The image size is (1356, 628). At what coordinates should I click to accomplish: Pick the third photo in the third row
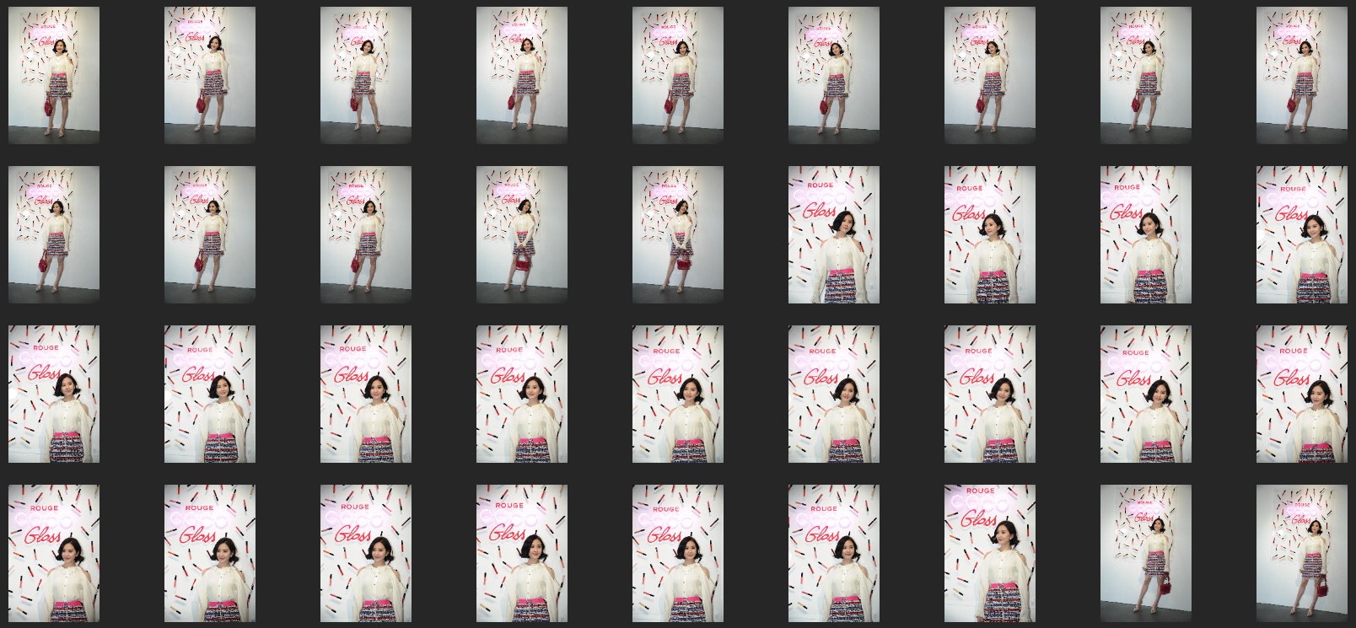[366, 394]
